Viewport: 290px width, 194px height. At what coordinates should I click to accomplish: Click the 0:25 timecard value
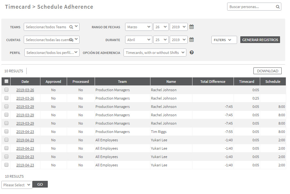point(256,98)
